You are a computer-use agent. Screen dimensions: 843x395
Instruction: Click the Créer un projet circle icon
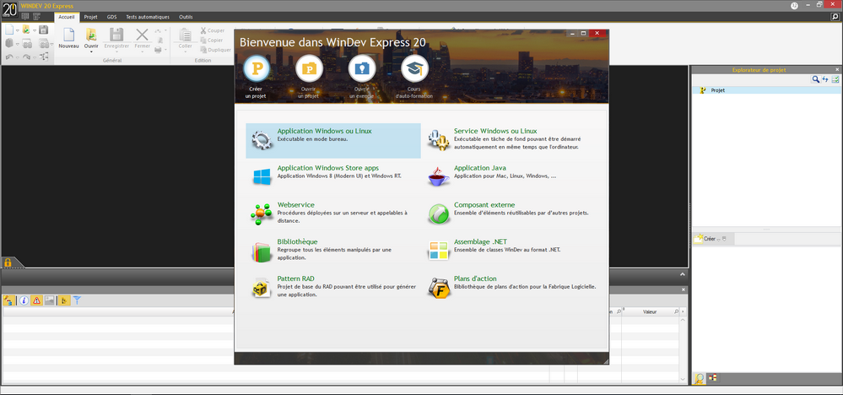[x=256, y=69]
